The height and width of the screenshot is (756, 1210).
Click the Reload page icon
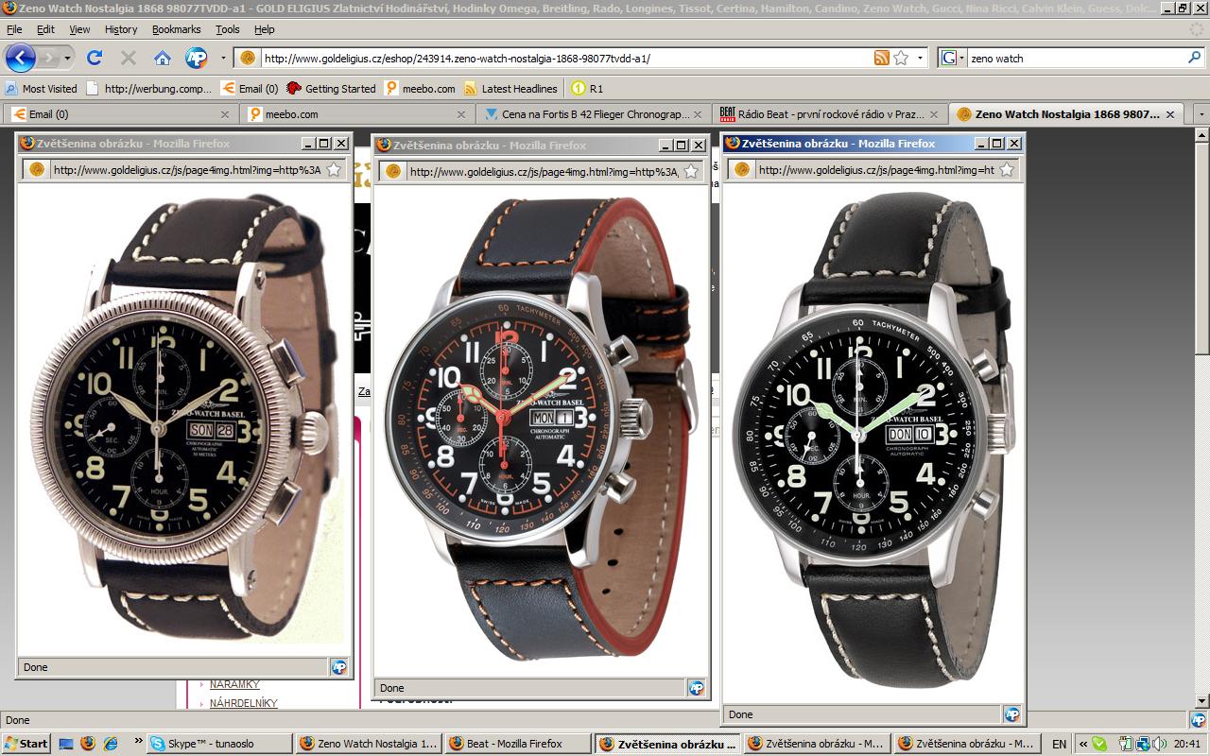point(95,58)
